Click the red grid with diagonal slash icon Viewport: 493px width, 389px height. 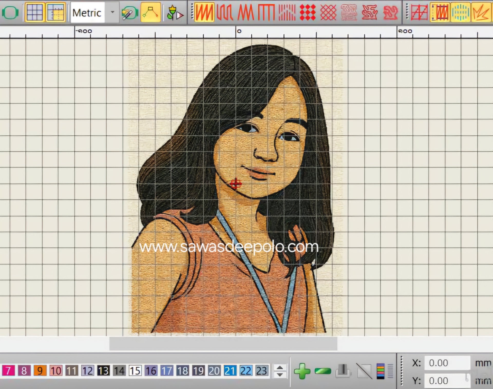pyautogui.click(x=419, y=12)
